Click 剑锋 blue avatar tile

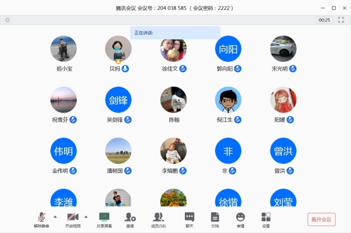pos(118,100)
